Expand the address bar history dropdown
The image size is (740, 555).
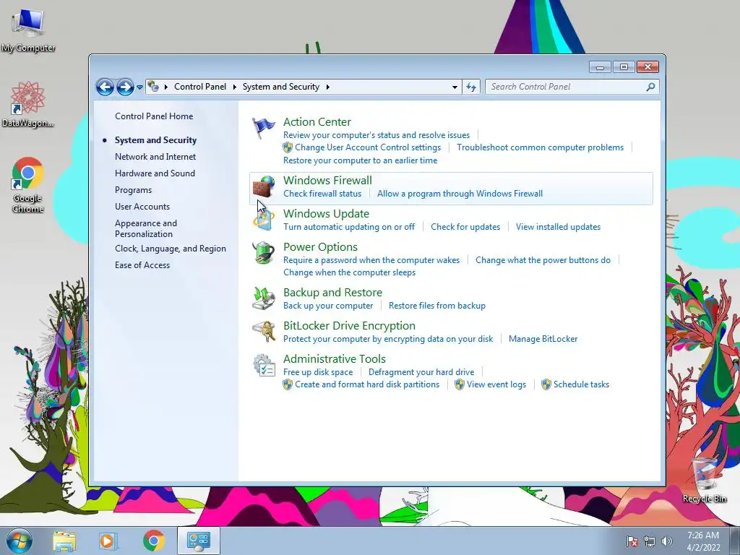455,87
